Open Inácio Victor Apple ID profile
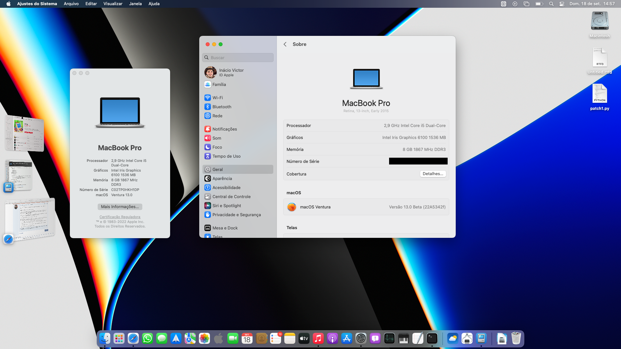Viewport: 621px width, 349px height. (231, 72)
